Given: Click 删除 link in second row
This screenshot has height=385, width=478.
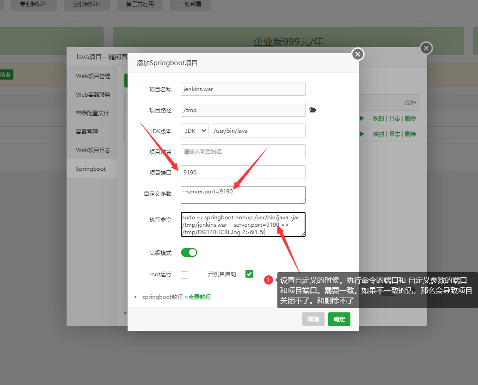Looking at the screenshot, I should 411,134.
